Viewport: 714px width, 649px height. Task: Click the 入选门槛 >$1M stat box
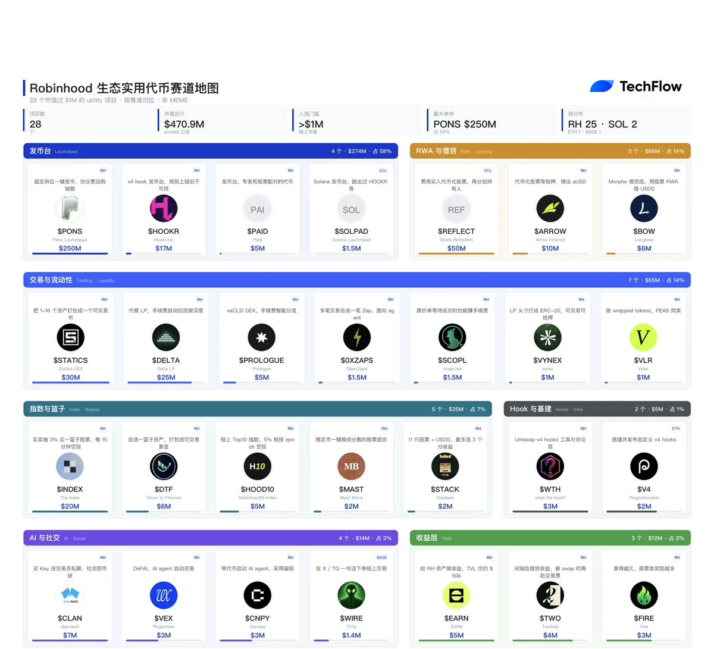pyautogui.click(x=356, y=121)
